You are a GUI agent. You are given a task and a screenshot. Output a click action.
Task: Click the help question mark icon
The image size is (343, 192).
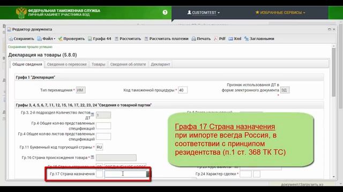click(x=165, y=12)
